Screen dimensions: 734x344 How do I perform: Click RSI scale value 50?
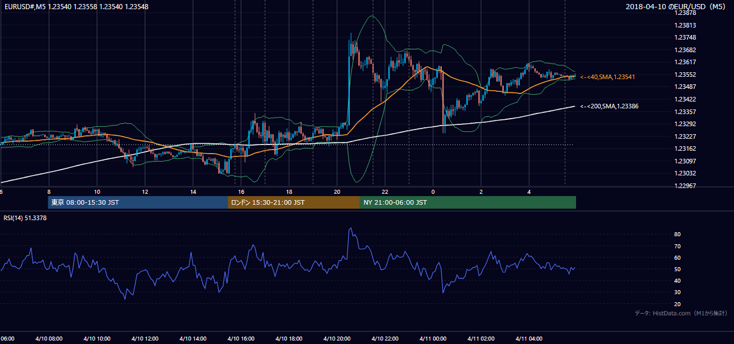678,269
